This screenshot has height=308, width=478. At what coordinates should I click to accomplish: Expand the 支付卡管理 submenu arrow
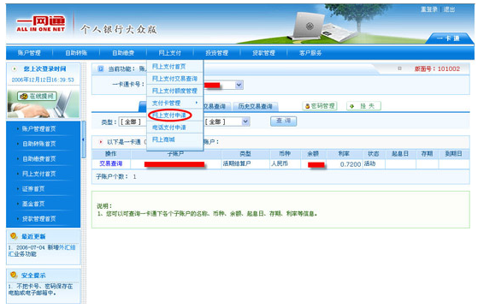click(x=197, y=103)
